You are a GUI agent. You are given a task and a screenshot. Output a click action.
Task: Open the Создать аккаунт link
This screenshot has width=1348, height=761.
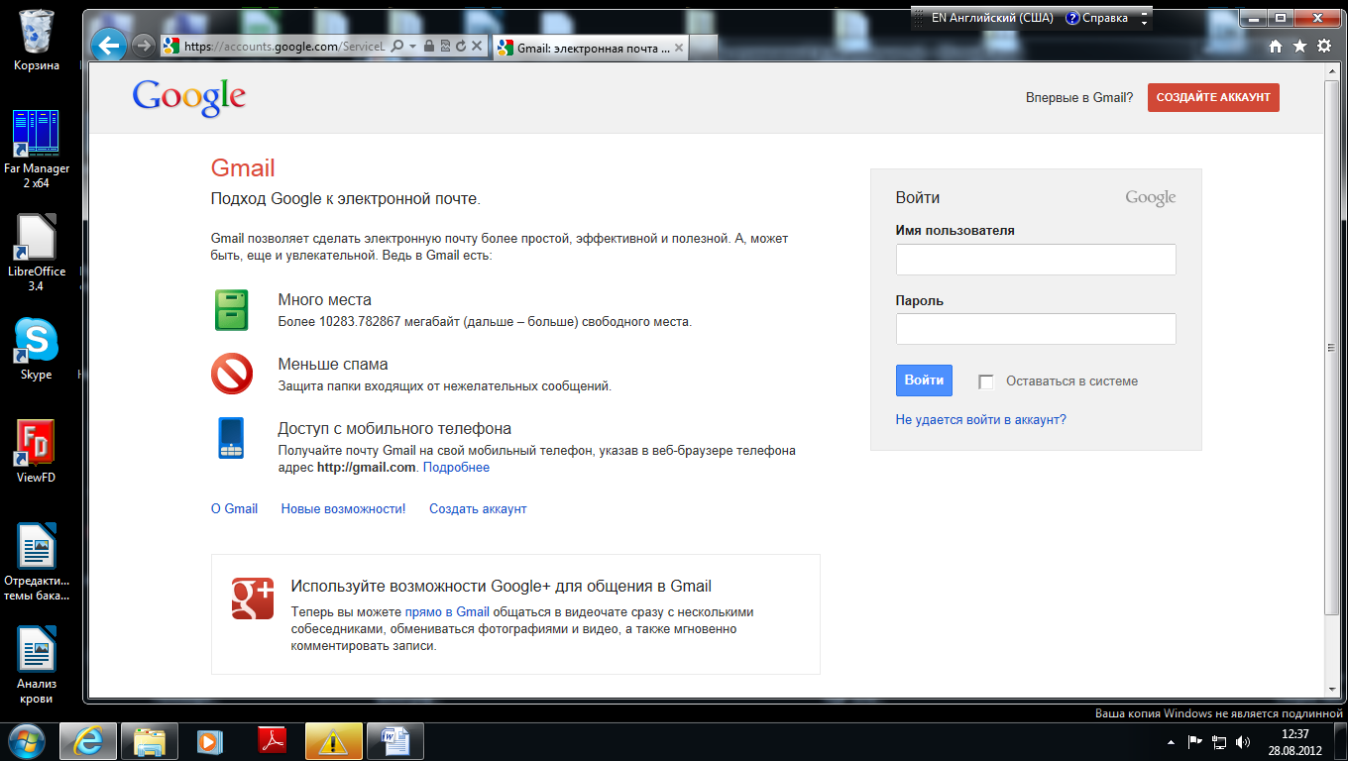478,509
